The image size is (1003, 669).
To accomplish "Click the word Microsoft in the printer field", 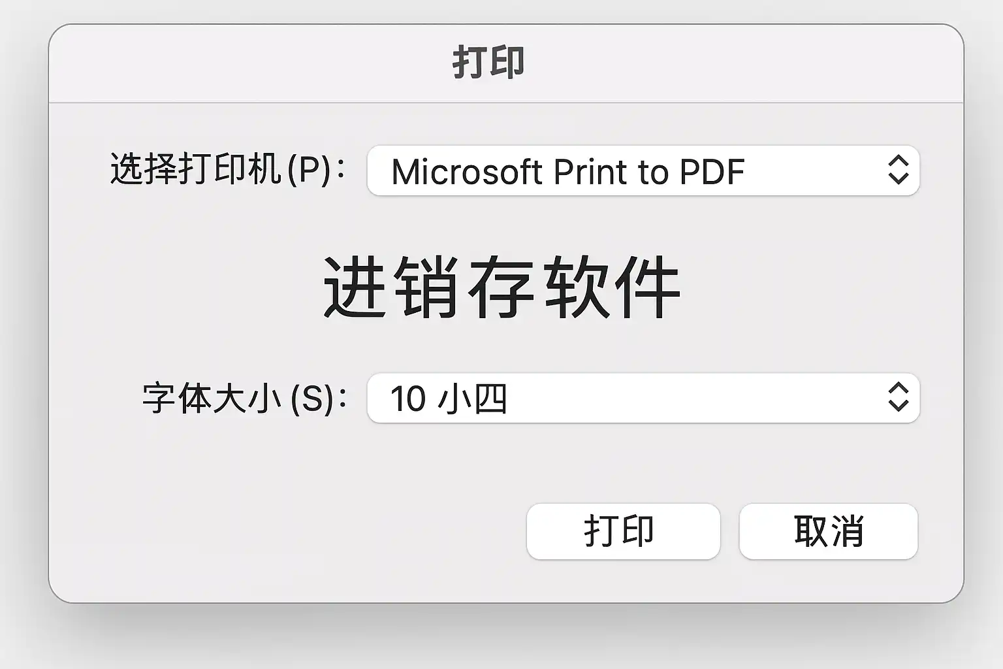I will pos(466,172).
